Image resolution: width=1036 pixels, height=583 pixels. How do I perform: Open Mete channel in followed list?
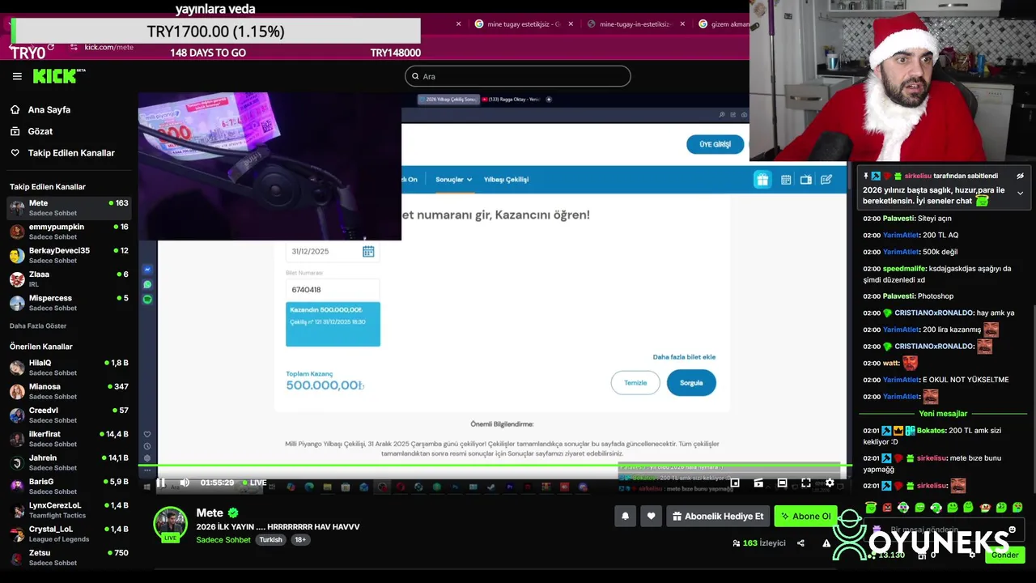point(69,208)
